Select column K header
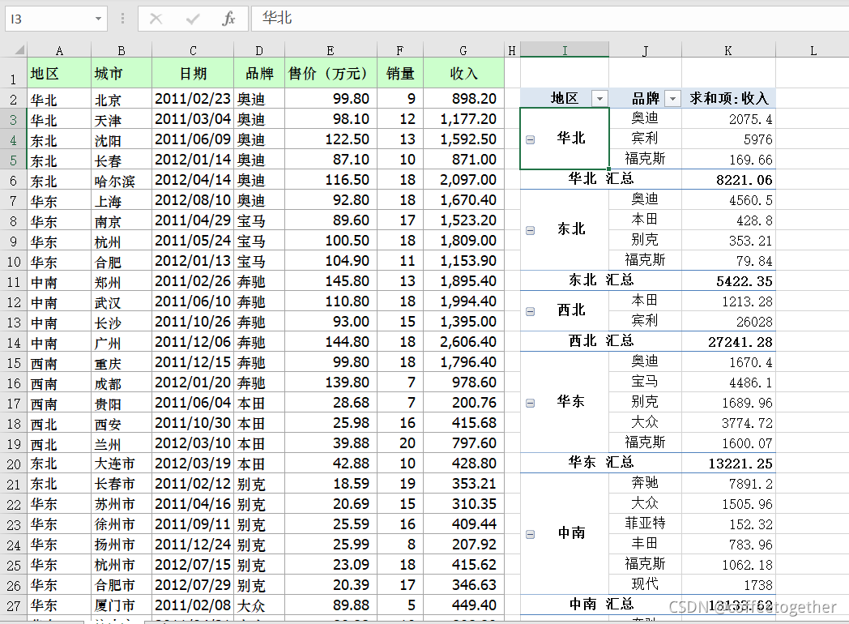Screen dimensions: 849x624 [x=728, y=50]
